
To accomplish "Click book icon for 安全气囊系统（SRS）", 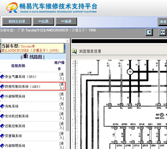I will point(2,77).
